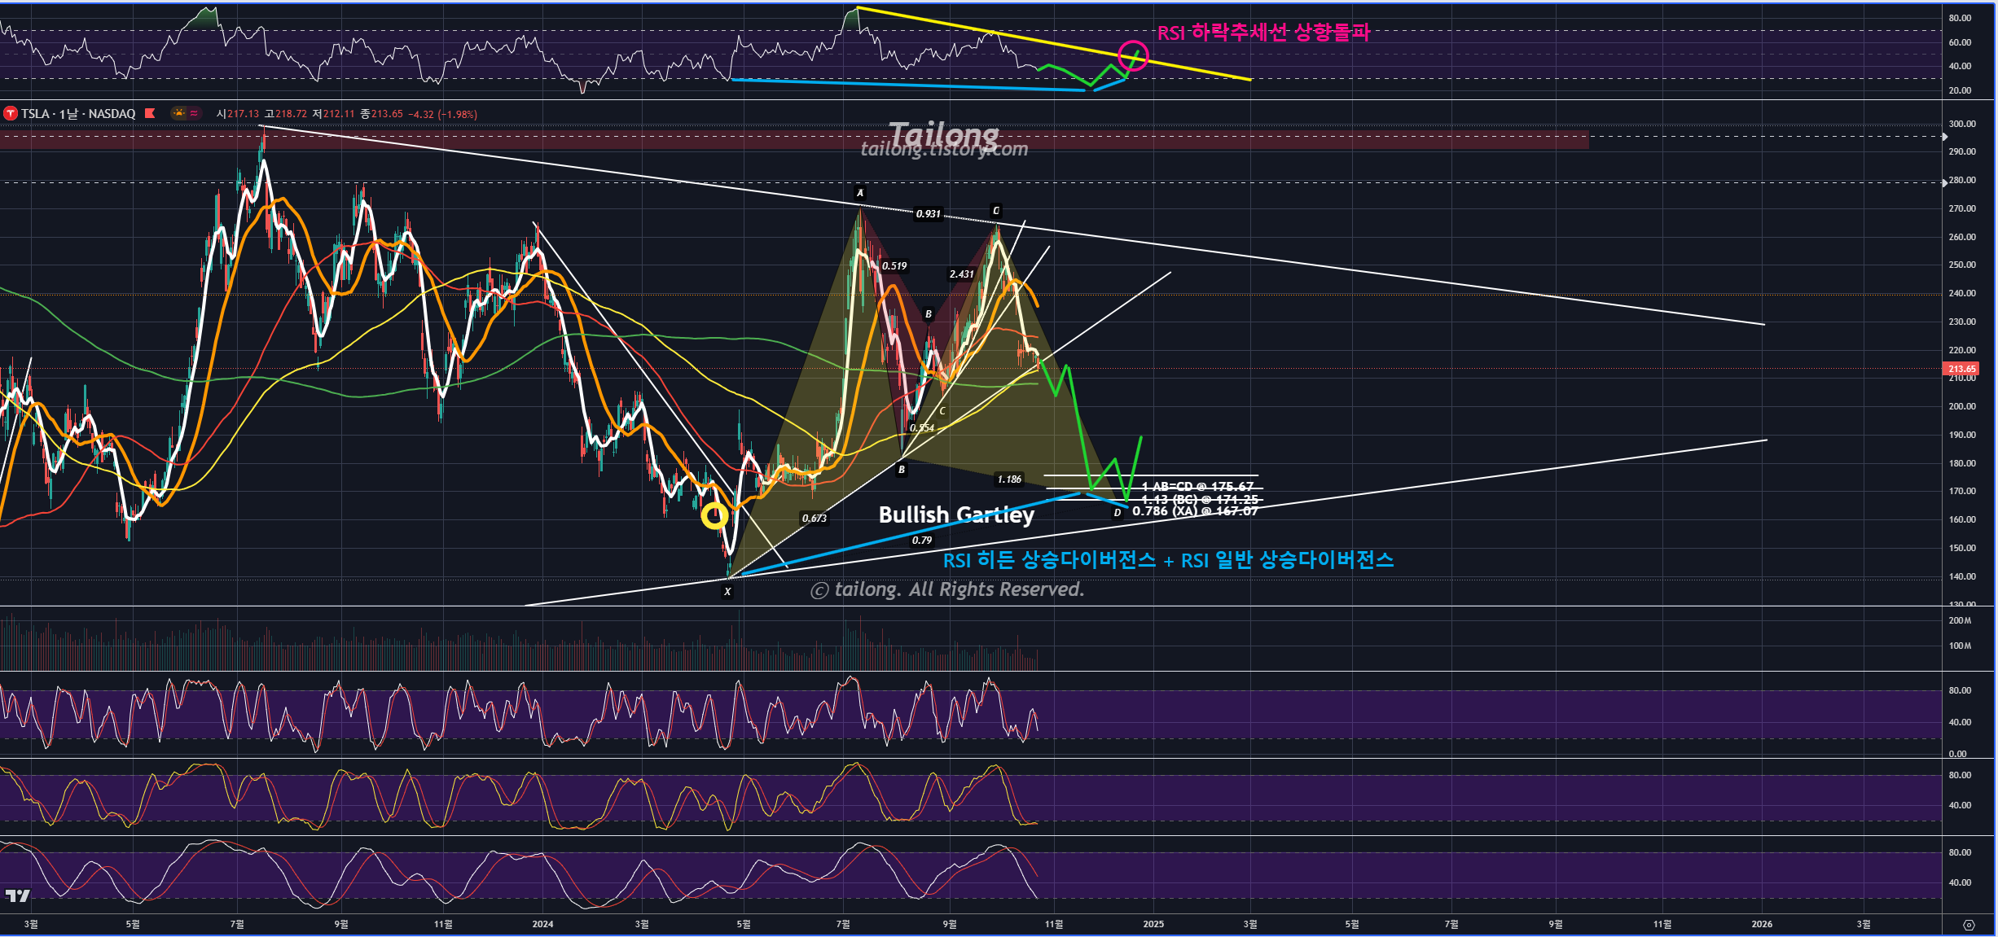The height and width of the screenshot is (937, 1998).
Task: Click the red 213.65 current price label
Action: pyautogui.click(x=1961, y=369)
